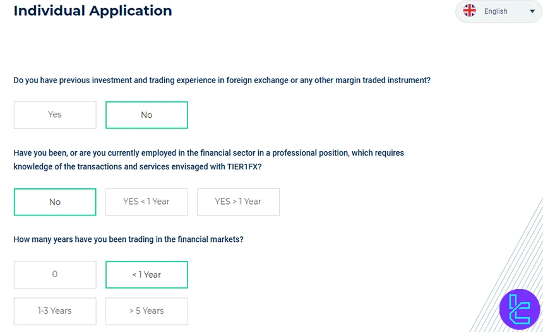Choose No for financial sector employment
543x332 pixels.
click(55, 202)
